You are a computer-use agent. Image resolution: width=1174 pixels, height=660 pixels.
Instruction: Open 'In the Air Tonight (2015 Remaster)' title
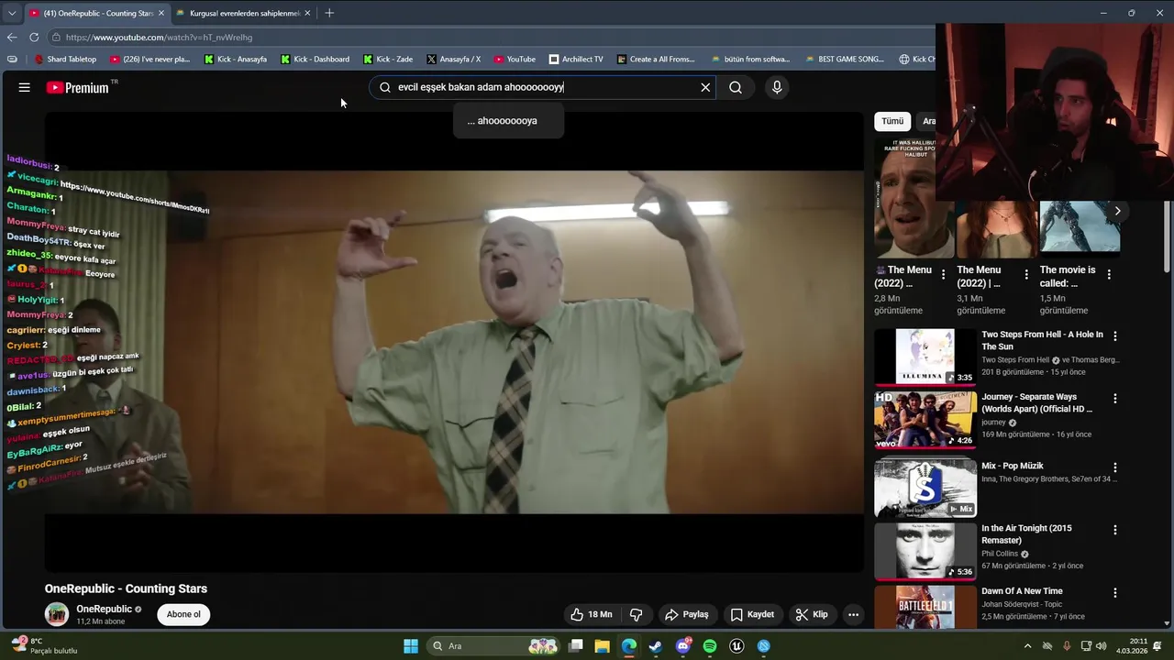[x=1026, y=534]
